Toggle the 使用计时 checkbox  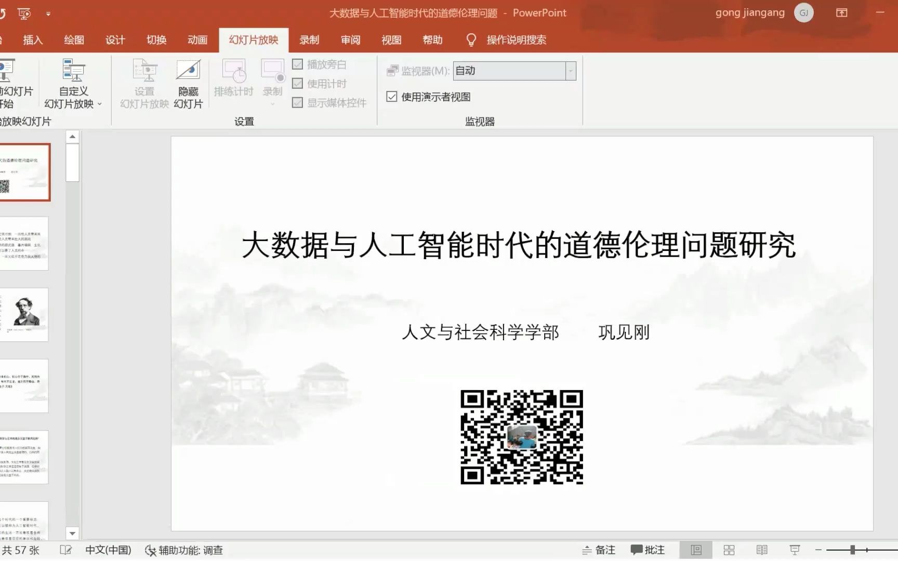[298, 83]
